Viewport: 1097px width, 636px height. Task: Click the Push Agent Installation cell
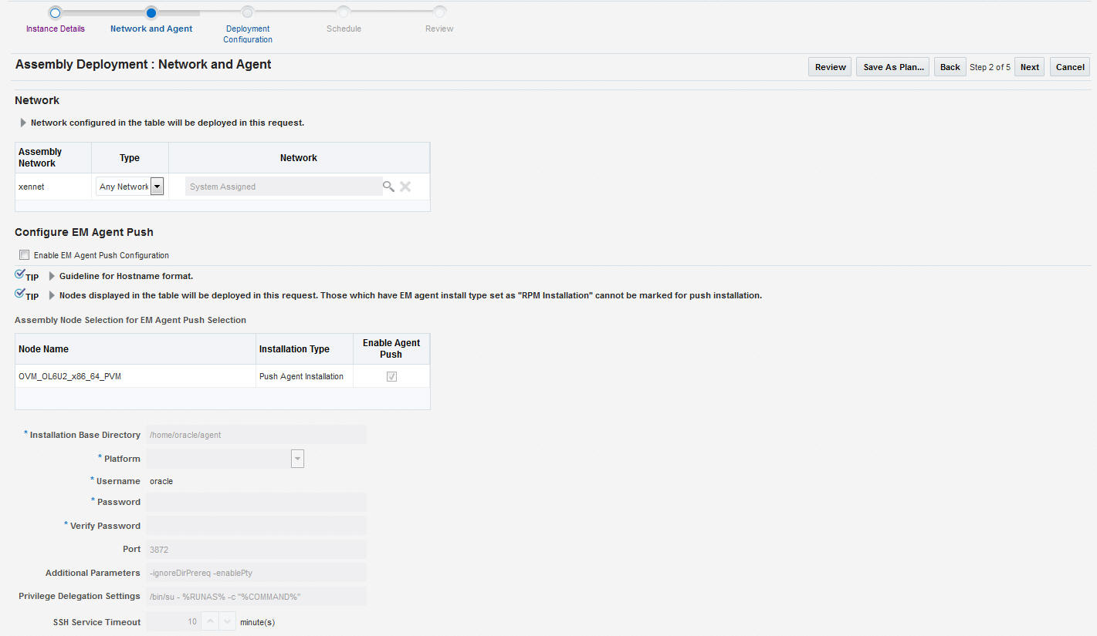point(304,376)
